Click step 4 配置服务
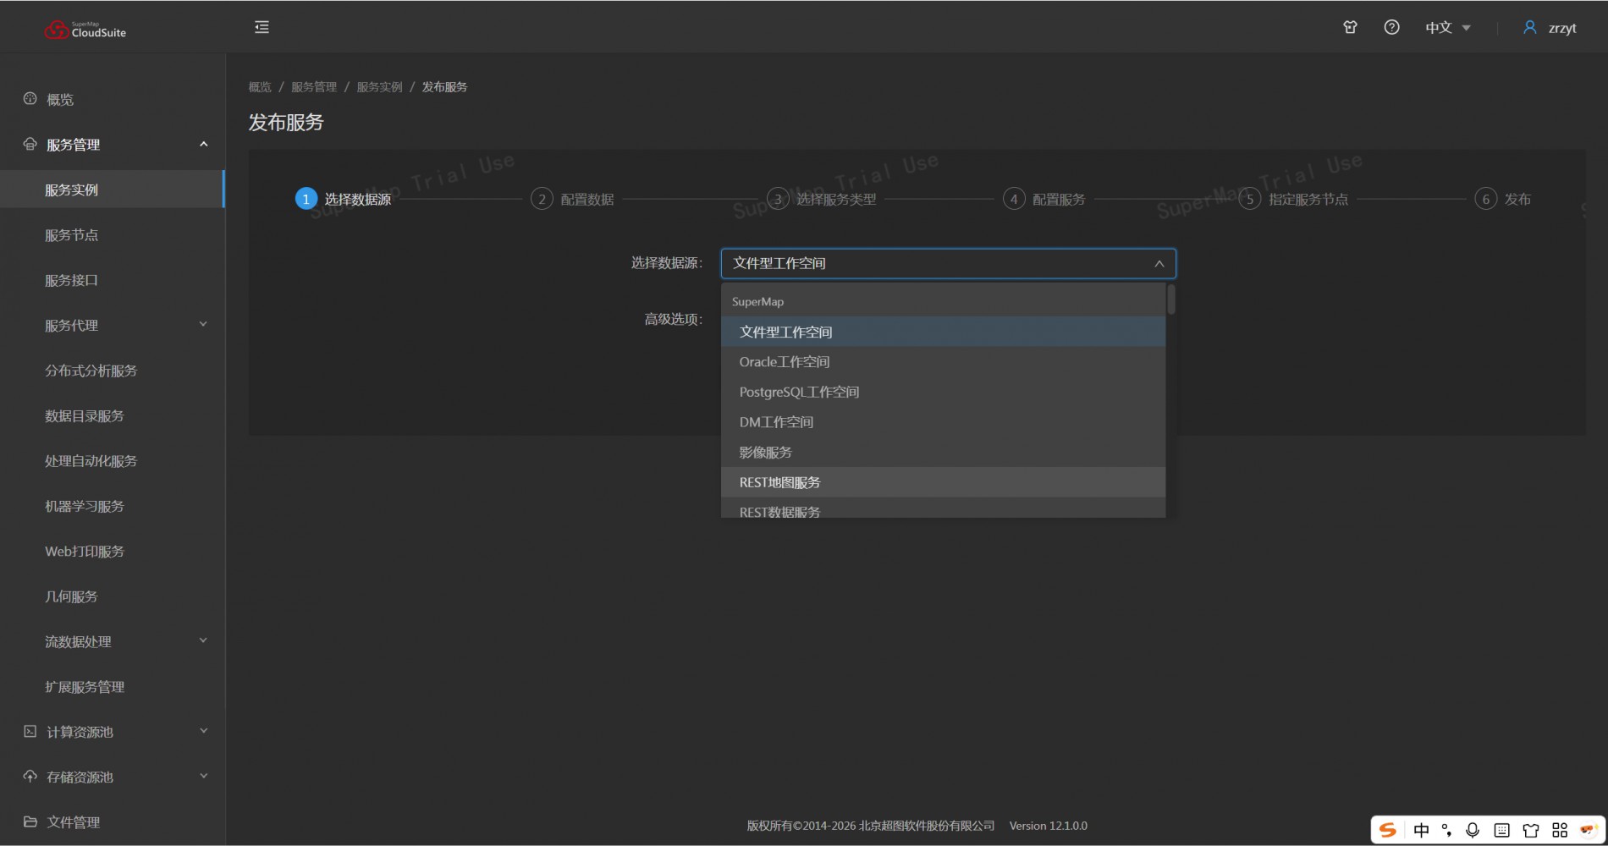The image size is (1608, 846). click(x=1044, y=199)
